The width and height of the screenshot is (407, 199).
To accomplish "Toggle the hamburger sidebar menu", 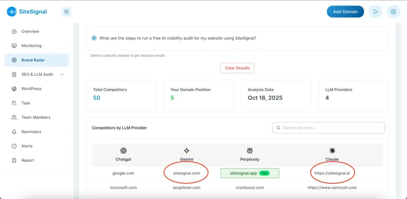I will coord(66,12).
